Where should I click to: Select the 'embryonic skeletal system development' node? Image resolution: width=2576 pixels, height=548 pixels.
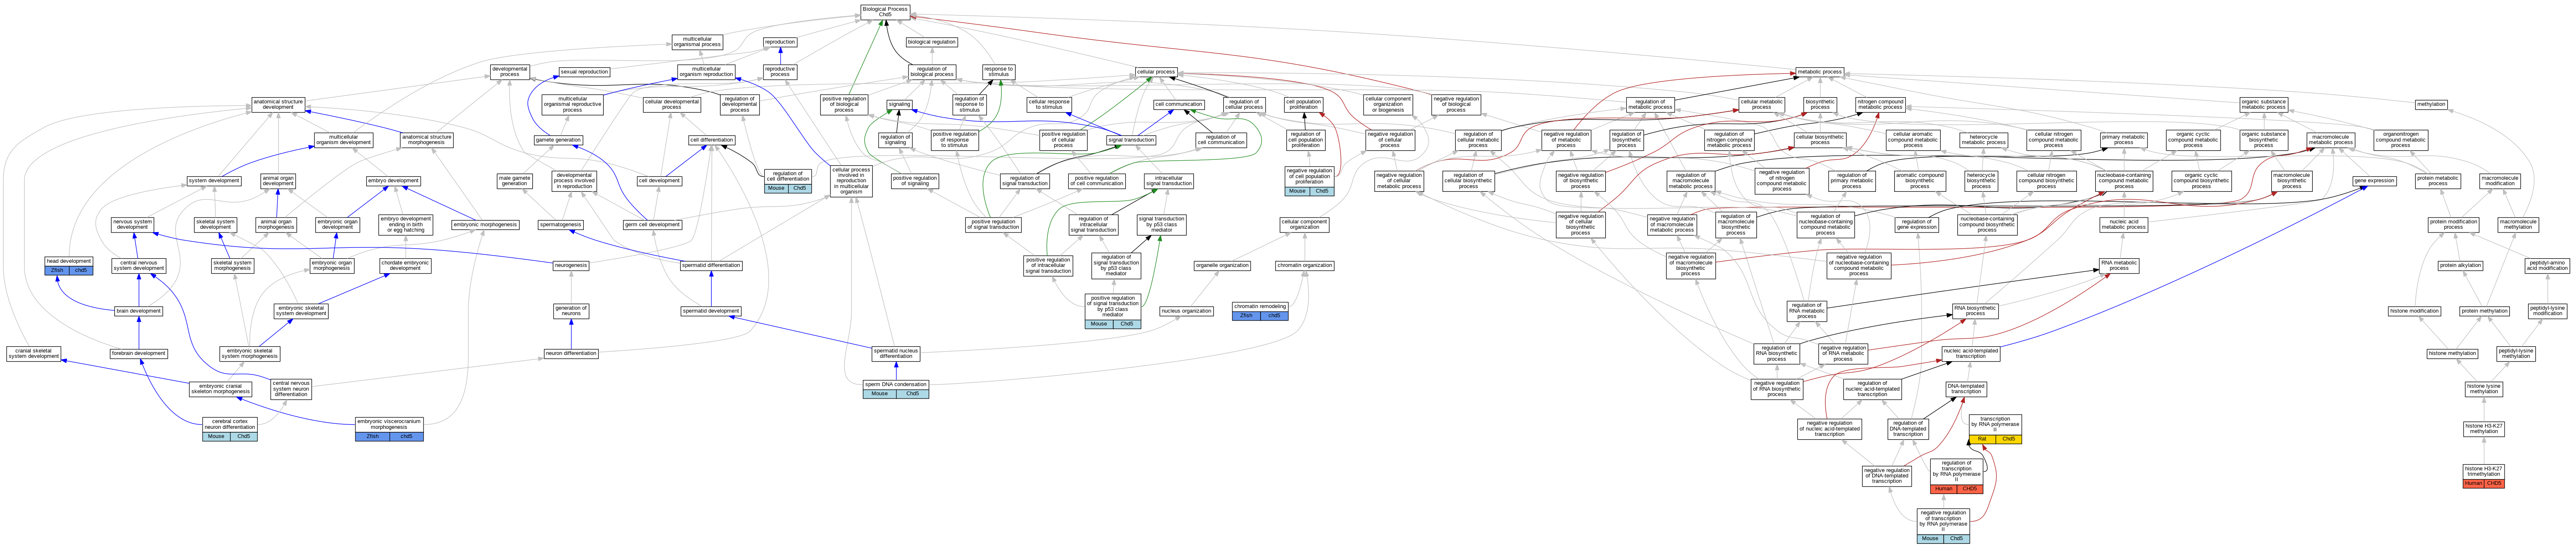click(301, 311)
